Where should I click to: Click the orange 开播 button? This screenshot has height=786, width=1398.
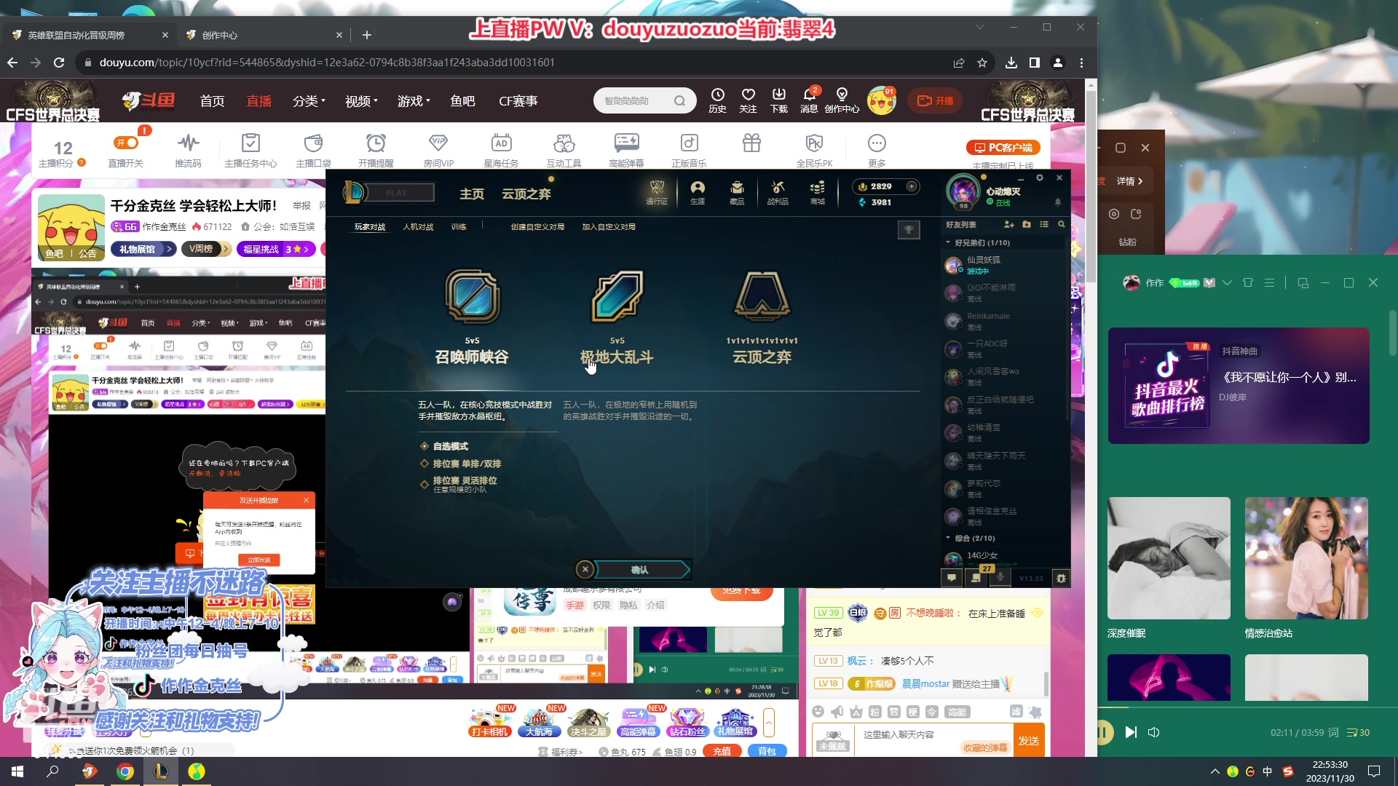[935, 100]
